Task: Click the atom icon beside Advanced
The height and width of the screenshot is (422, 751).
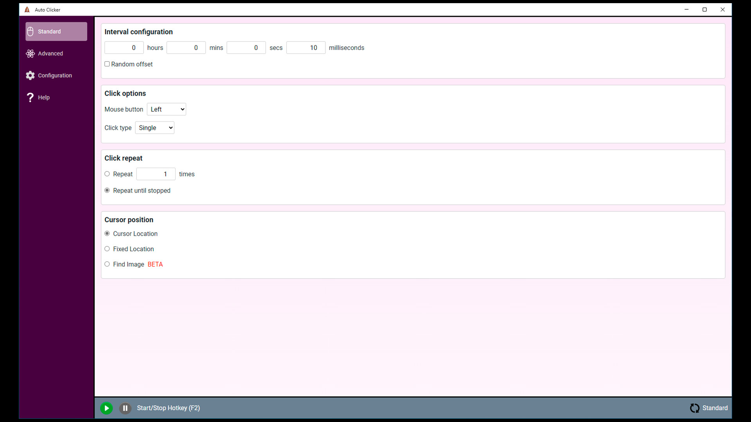Action: [30, 54]
